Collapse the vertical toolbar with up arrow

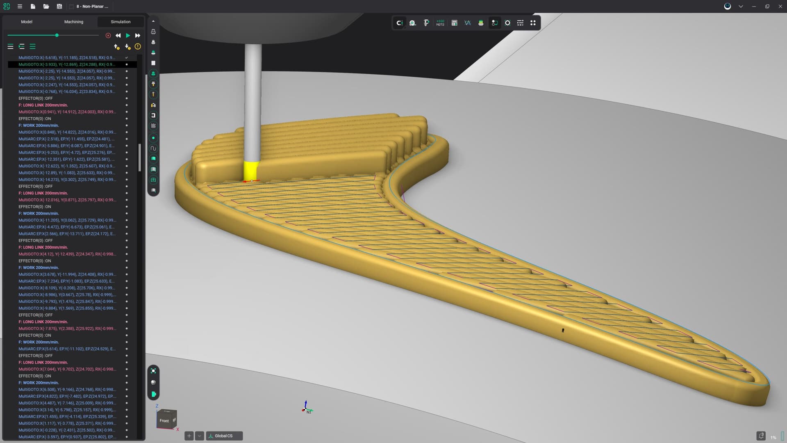coord(153,21)
